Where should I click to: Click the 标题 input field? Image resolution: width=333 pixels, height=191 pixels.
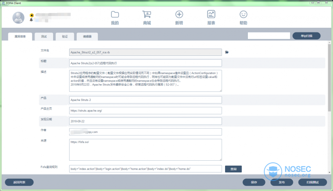click(145, 63)
